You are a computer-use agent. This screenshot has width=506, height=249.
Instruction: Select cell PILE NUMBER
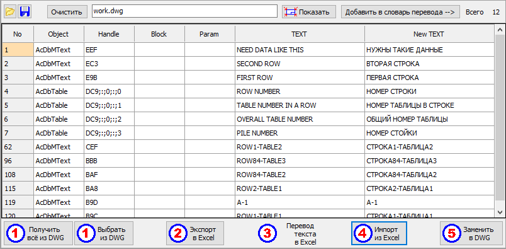point(300,133)
